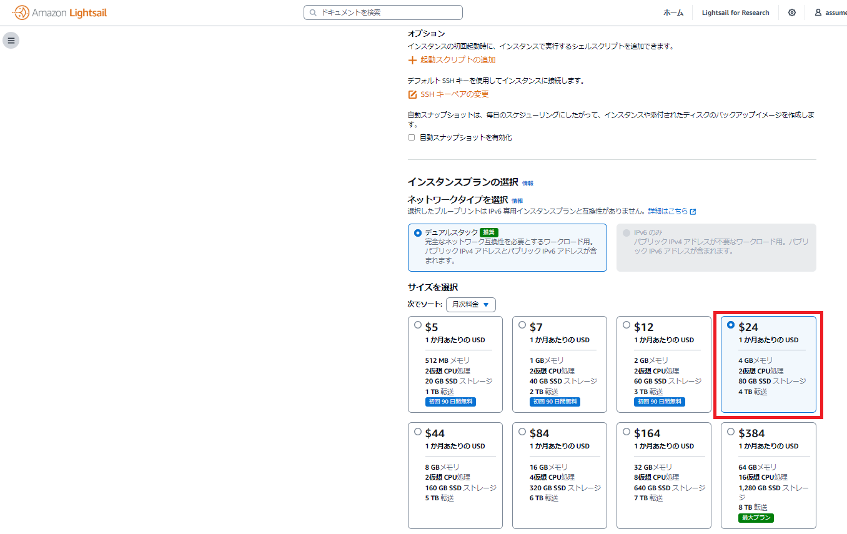Select the $24 plan radio button
The height and width of the screenshot is (534, 847).
click(731, 325)
